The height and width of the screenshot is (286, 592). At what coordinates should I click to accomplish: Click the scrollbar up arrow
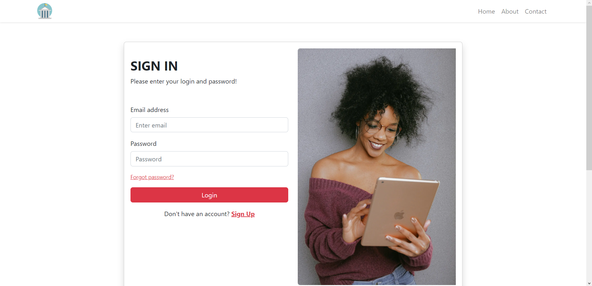pyautogui.click(x=589, y=3)
